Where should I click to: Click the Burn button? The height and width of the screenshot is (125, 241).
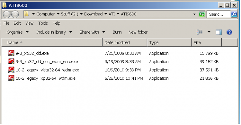117,32
